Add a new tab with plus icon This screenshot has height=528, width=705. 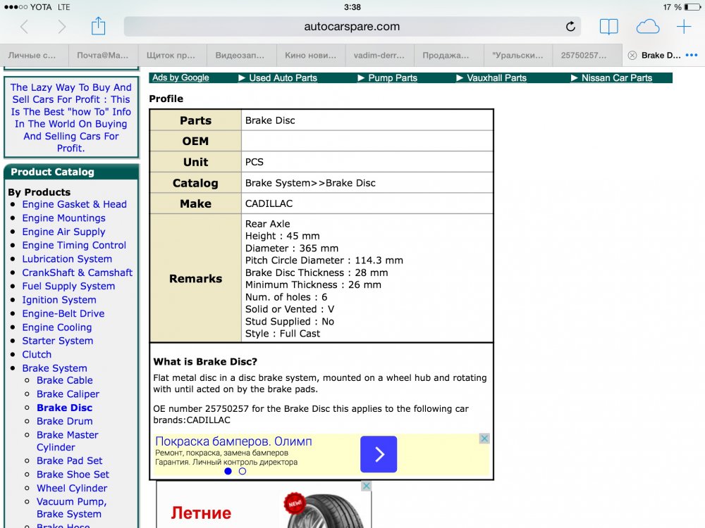(x=684, y=27)
